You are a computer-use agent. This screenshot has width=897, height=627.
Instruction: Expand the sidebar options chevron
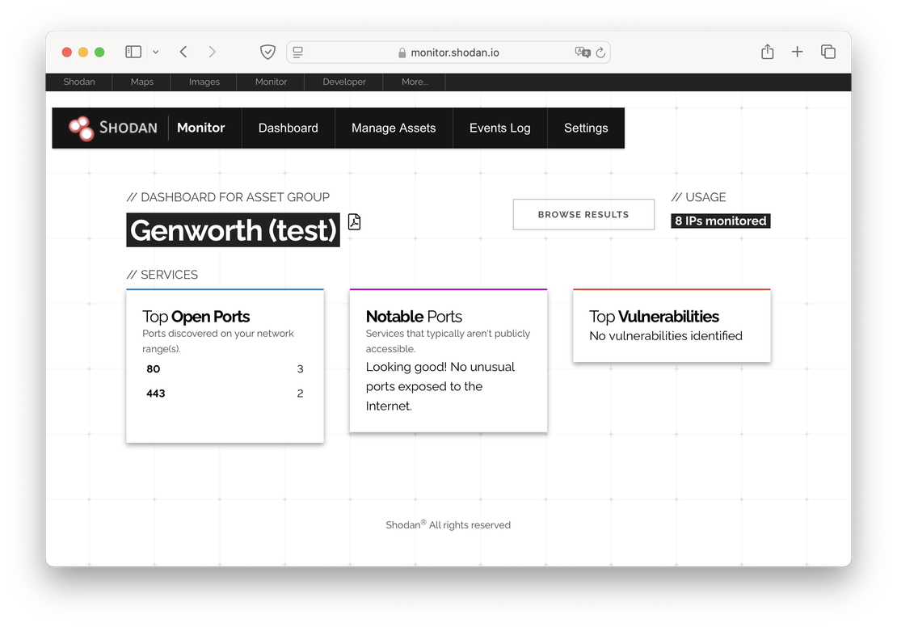[x=155, y=51]
